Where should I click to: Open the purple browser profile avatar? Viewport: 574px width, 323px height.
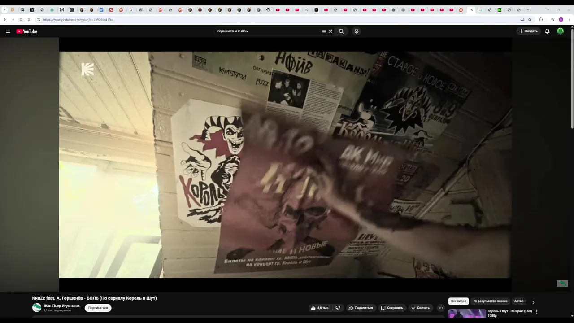[x=561, y=19]
